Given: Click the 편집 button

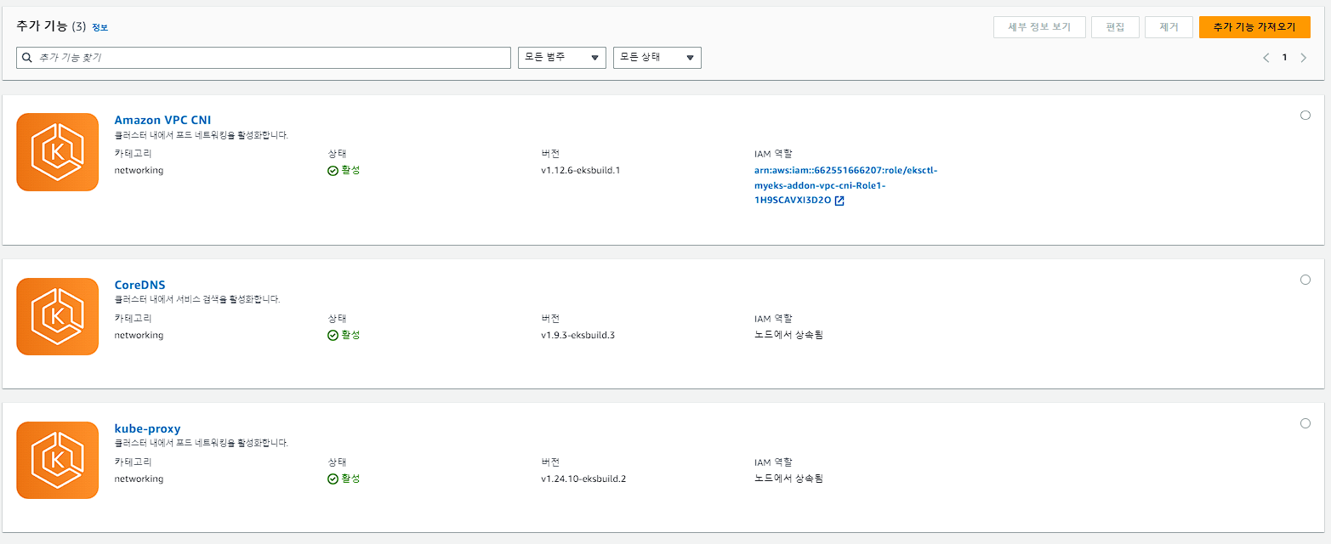Looking at the screenshot, I should pos(1115,27).
